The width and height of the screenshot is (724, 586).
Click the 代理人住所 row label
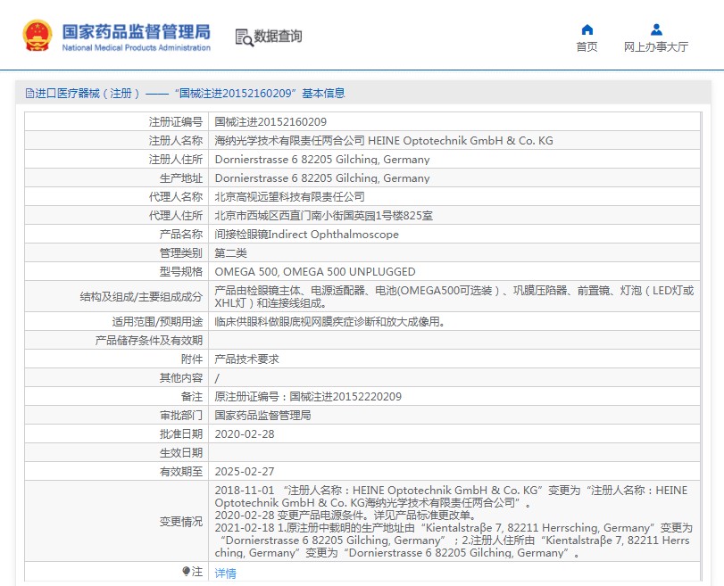pos(176,216)
